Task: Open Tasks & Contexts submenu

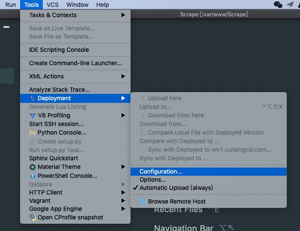Action: [75, 15]
